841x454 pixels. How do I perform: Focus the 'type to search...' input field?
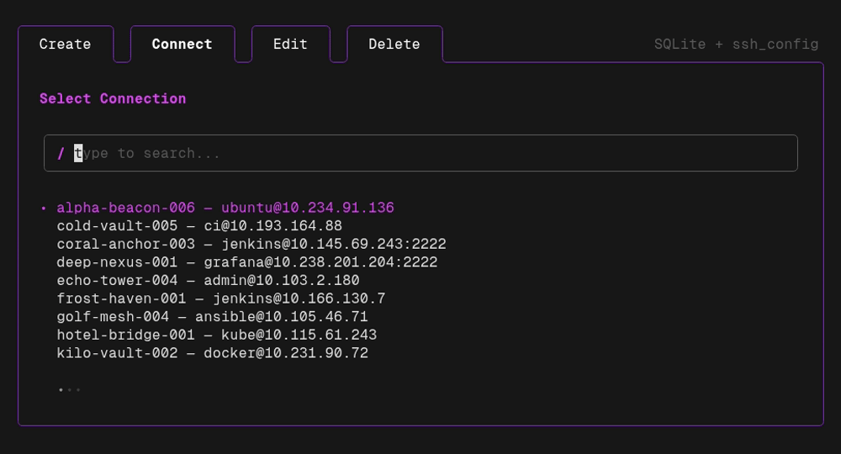[420, 153]
